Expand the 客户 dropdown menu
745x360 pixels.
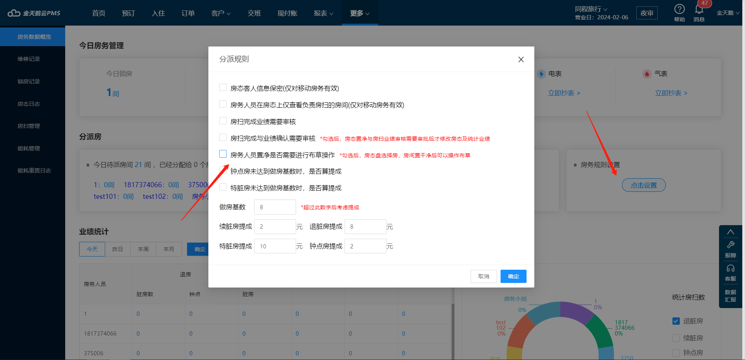point(221,13)
